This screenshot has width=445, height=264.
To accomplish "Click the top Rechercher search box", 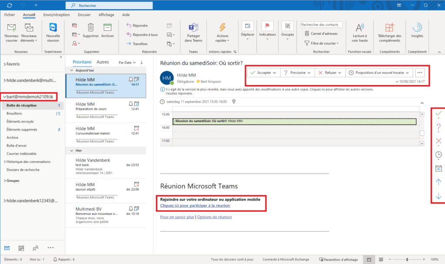I will tap(109, 5).
